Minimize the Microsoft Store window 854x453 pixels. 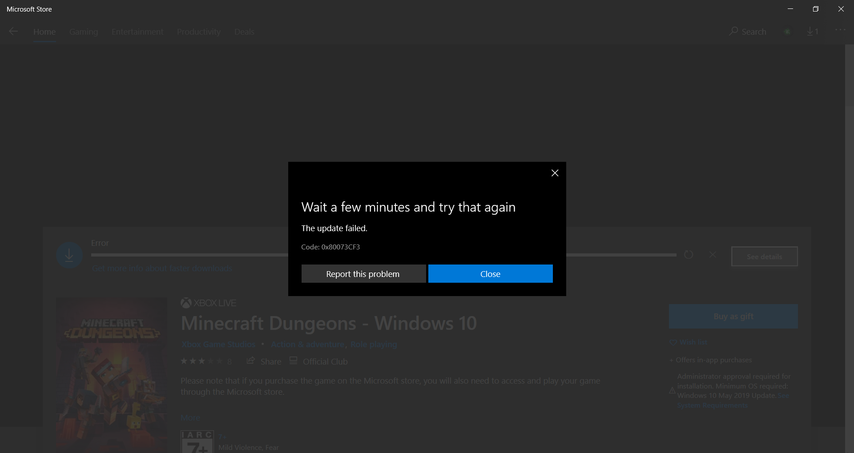coord(790,9)
